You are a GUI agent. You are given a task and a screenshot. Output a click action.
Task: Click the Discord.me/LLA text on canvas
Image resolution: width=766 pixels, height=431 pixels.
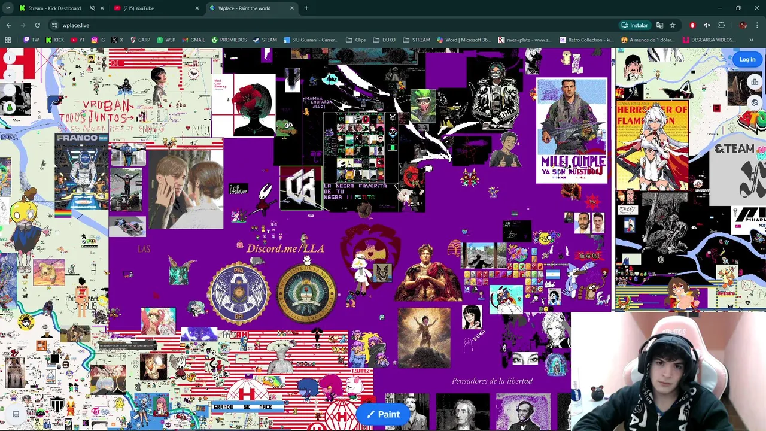(285, 248)
